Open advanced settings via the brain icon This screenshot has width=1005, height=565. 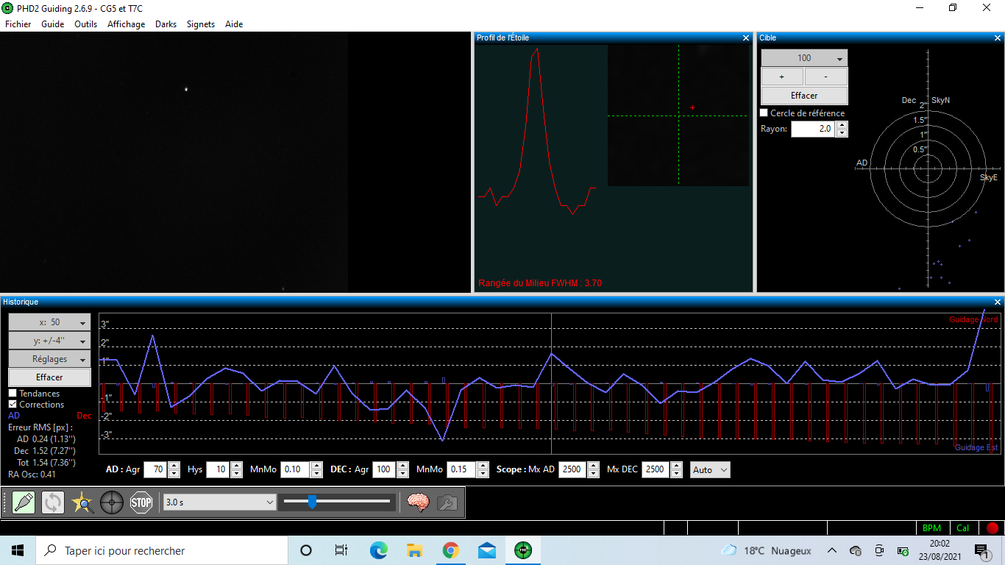pyautogui.click(x=419, y=502)
